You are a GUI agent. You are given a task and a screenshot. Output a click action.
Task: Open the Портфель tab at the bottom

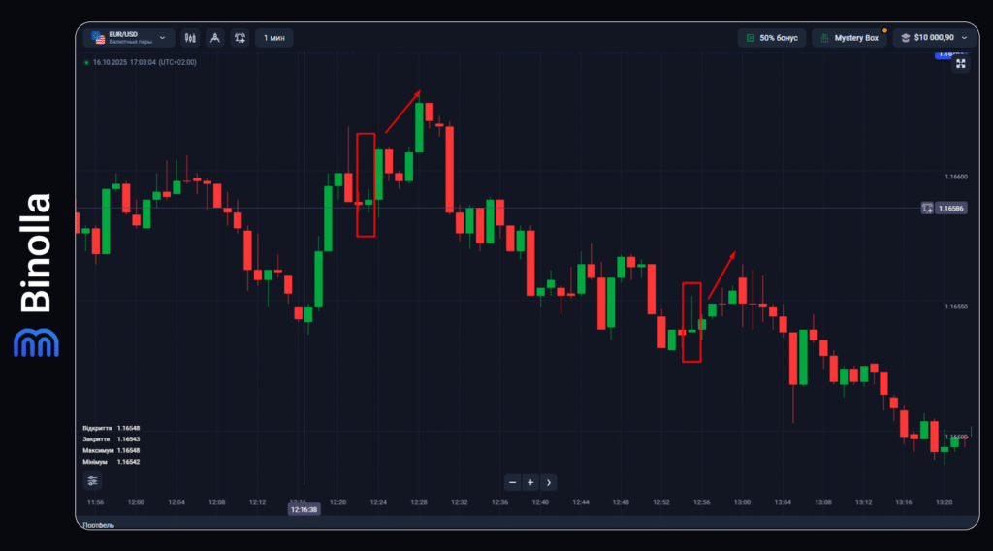click(98, 525)
